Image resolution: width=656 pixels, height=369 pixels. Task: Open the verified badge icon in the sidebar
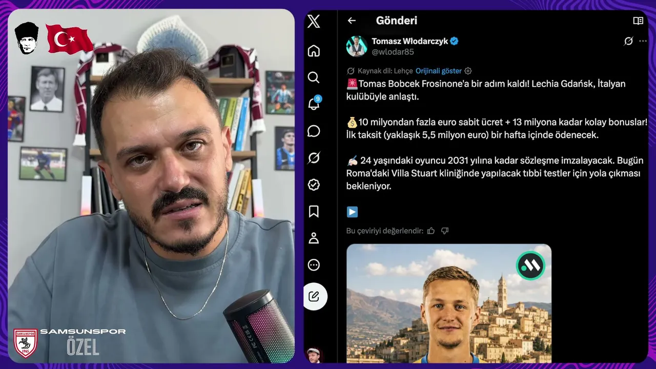(x=314, y=184)
